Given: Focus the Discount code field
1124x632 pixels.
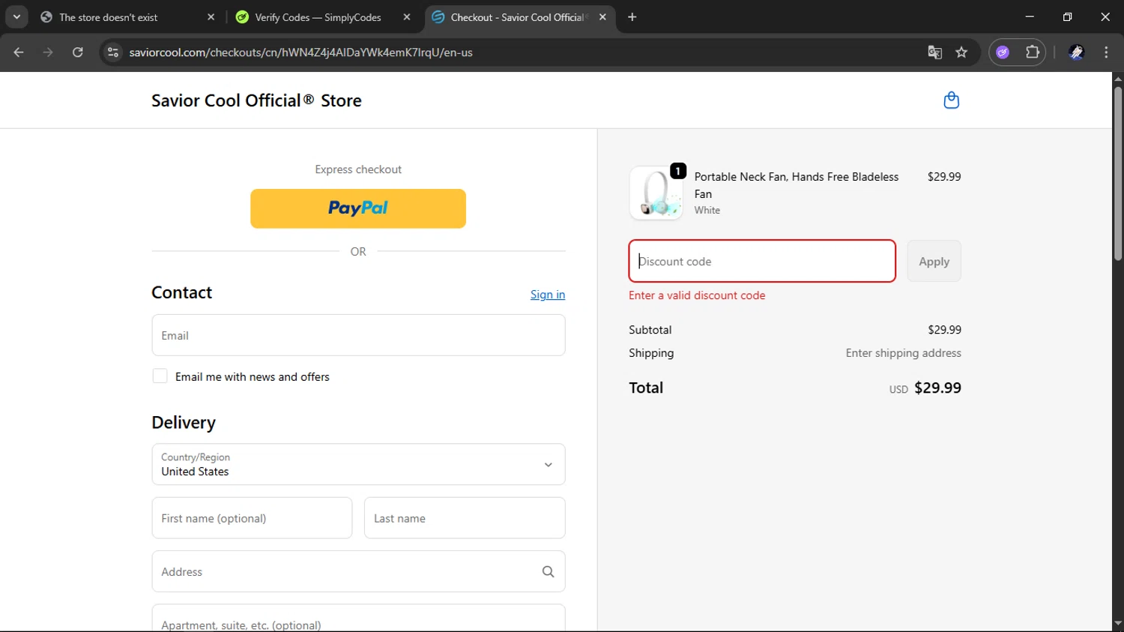Looking at the screenshot, I should tap(762, 262).
